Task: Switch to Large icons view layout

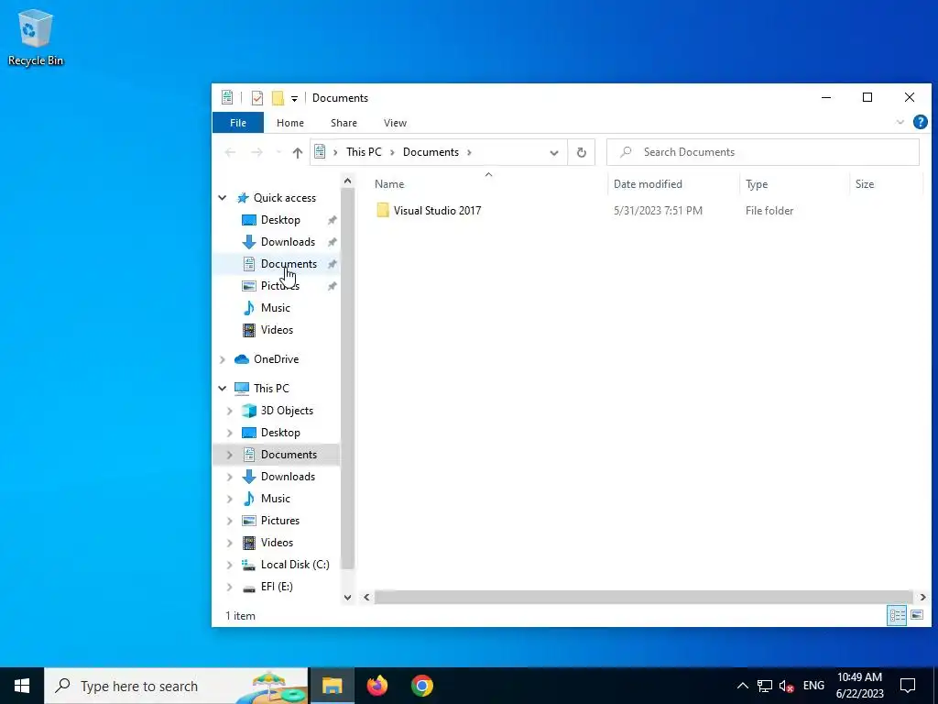Action: click(916, 615)
